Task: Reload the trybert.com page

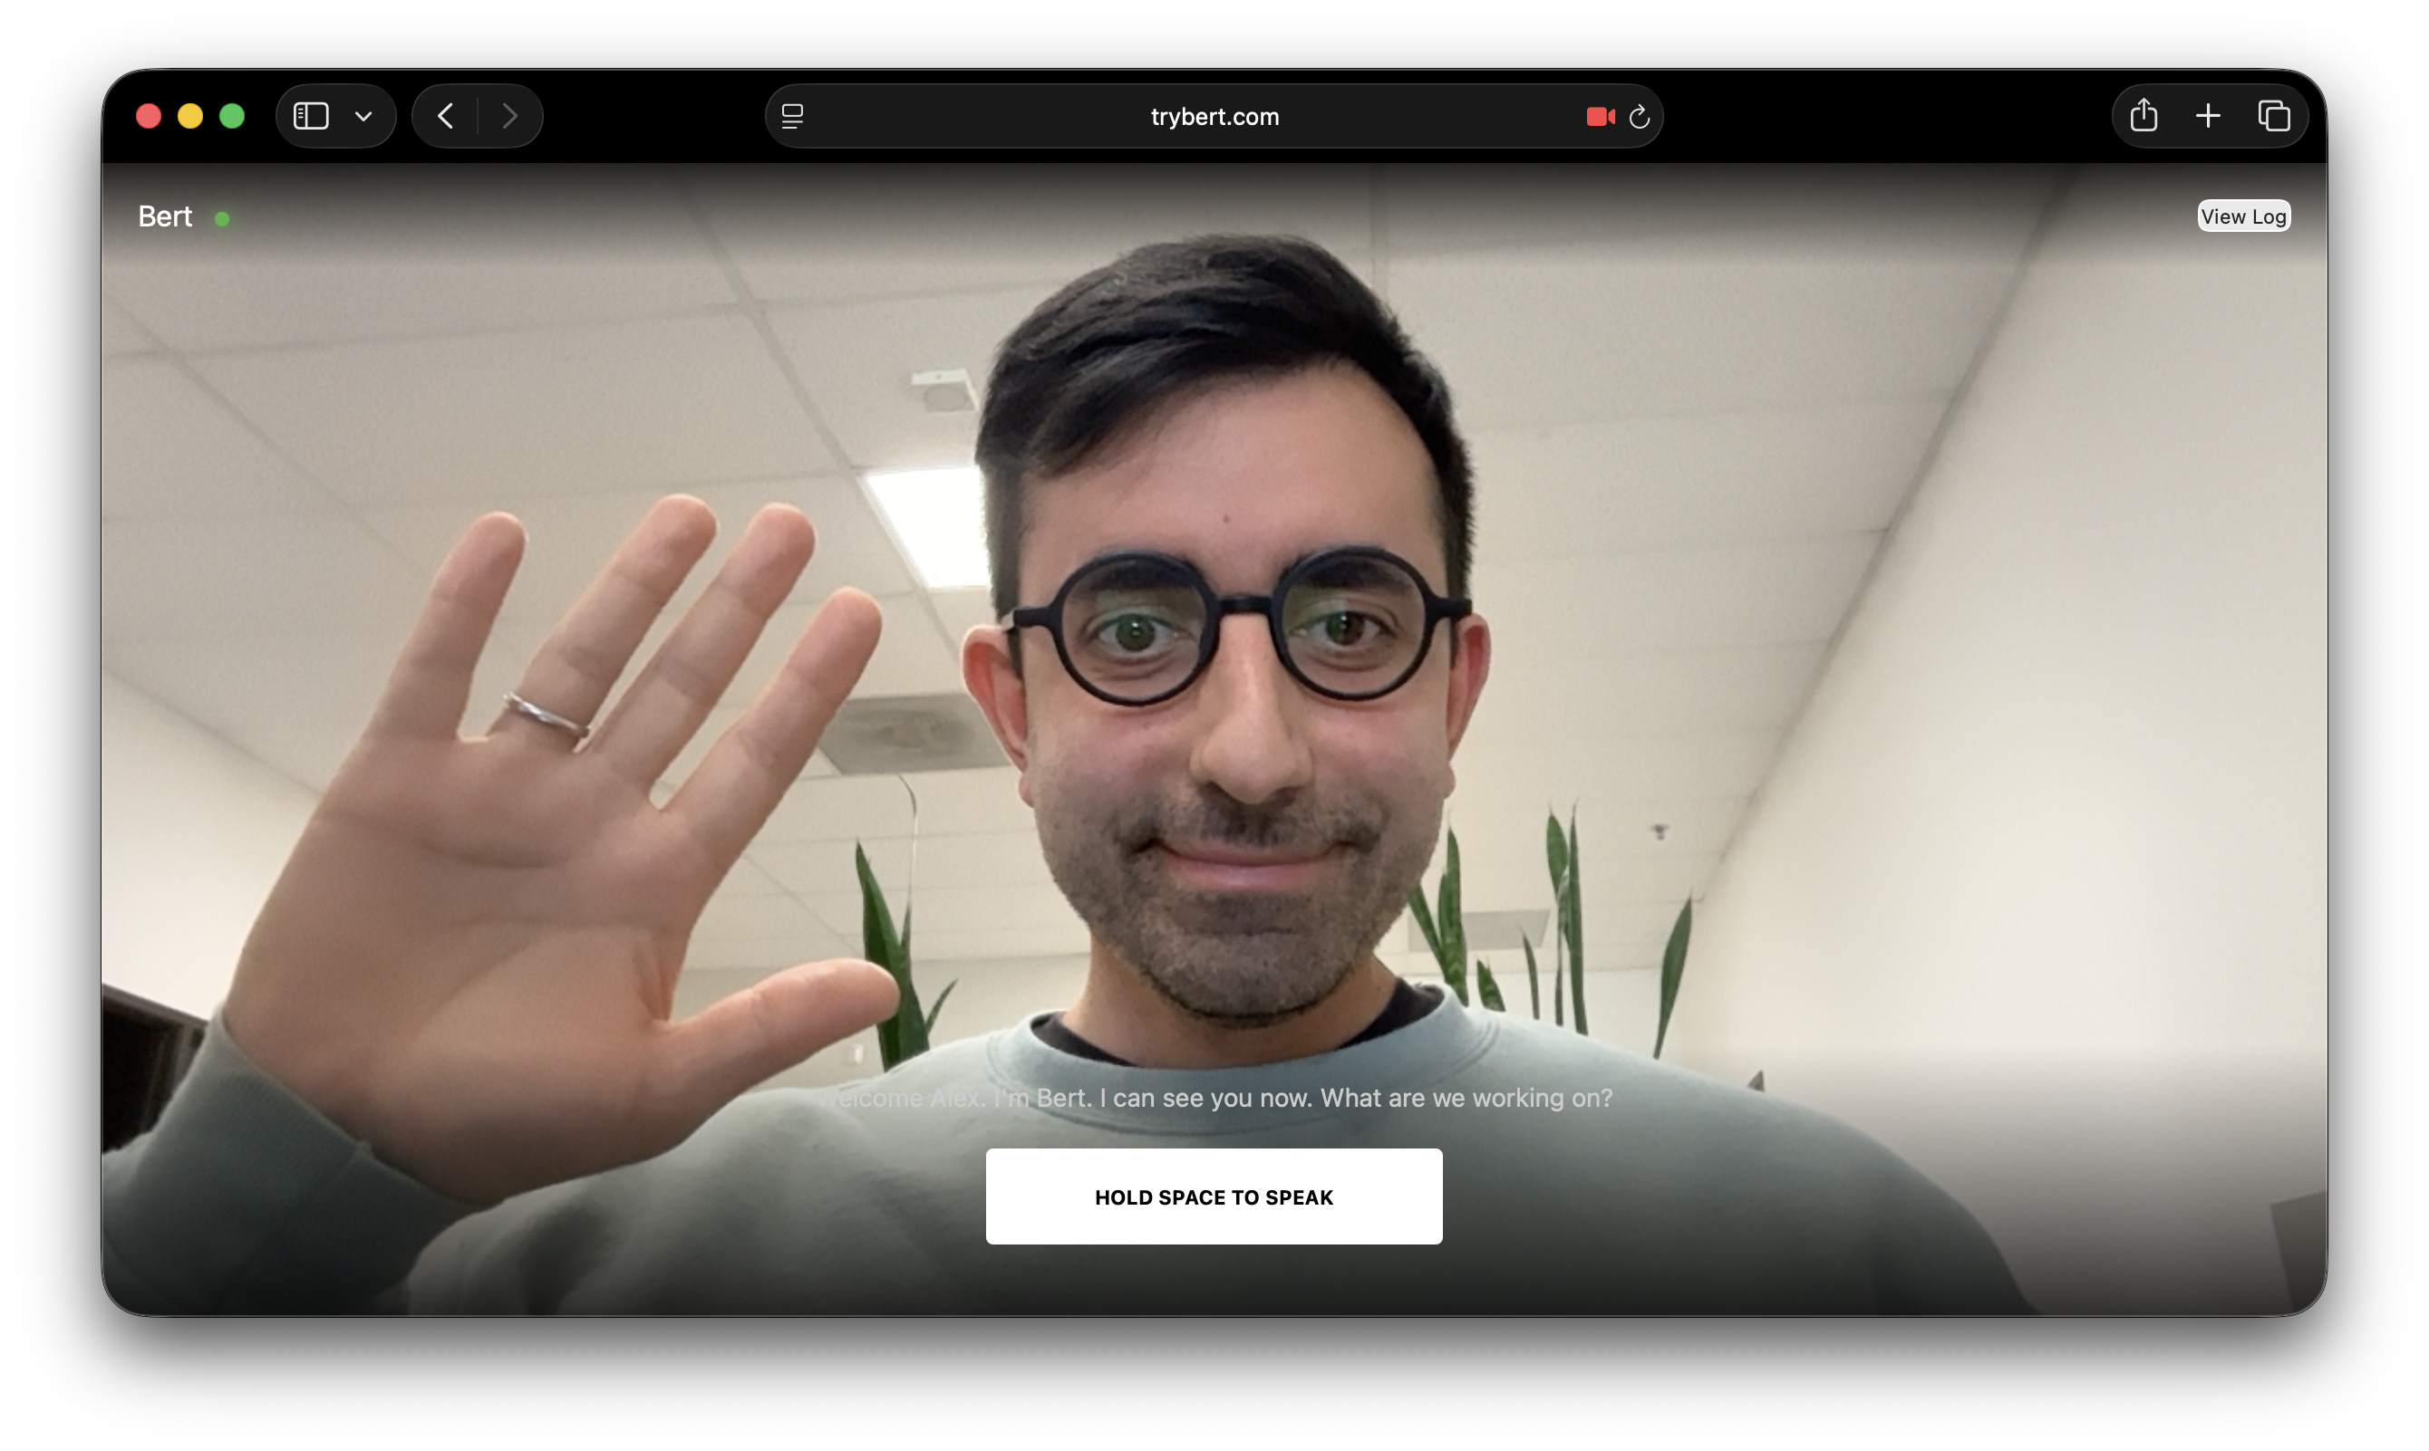Action: pyautogui.click(x=1640, y=118)
